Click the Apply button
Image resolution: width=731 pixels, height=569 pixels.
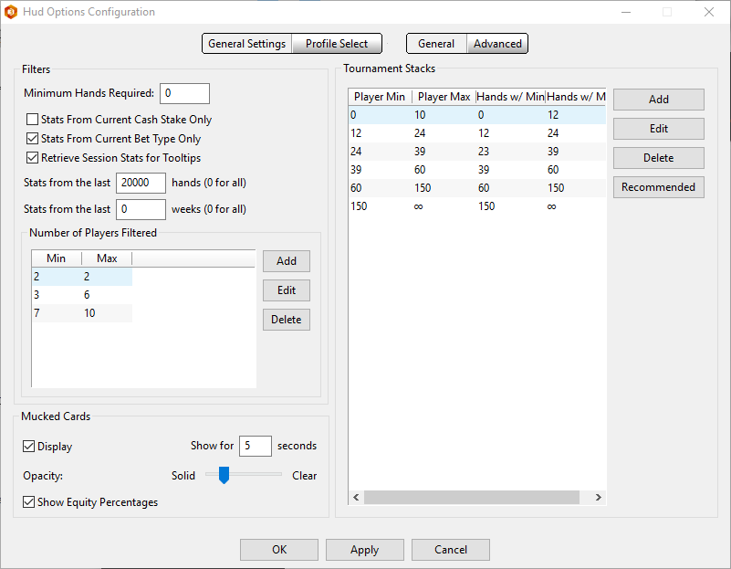click(364, 550)
